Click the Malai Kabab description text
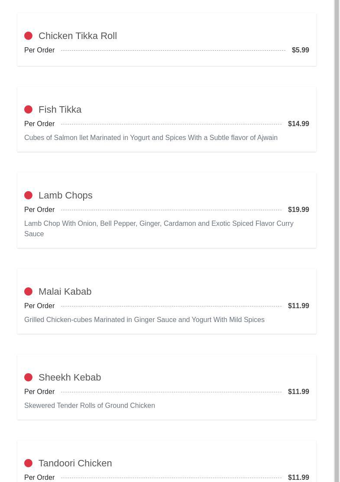The height and width of the screenshot is (482, 340). (x=144, y=320)
